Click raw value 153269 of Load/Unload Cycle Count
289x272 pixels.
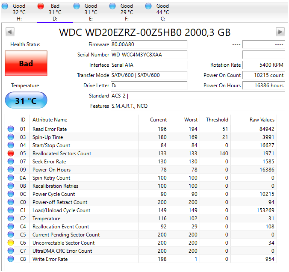(265, 210)
